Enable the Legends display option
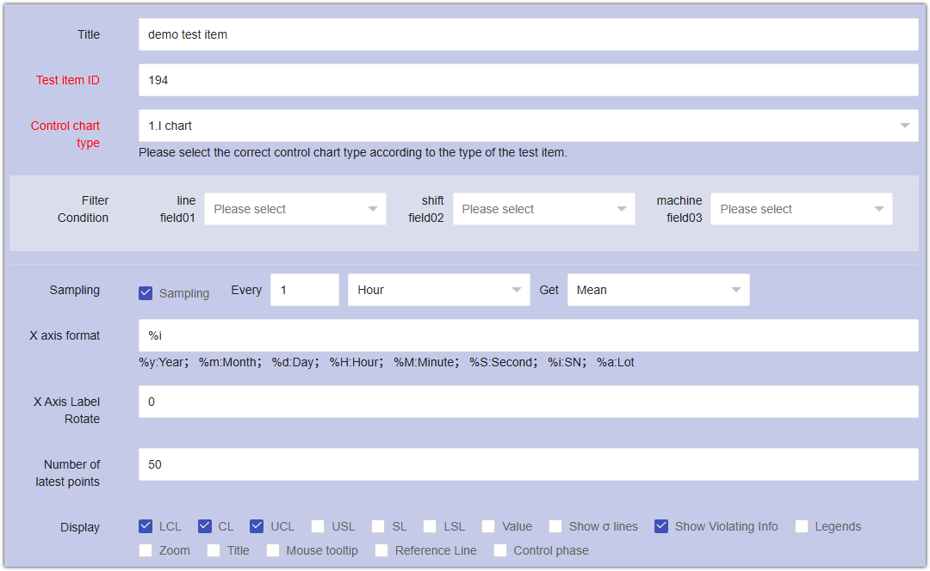This screenshot has width=930, height=571. click(801, 525)
